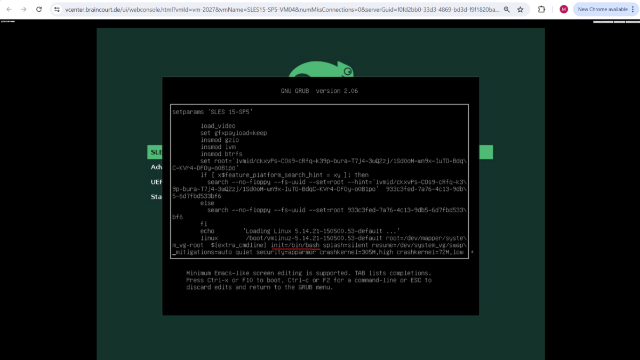Open site information controls beside the URL
The image size is (640, 360).
coord(57,9)
